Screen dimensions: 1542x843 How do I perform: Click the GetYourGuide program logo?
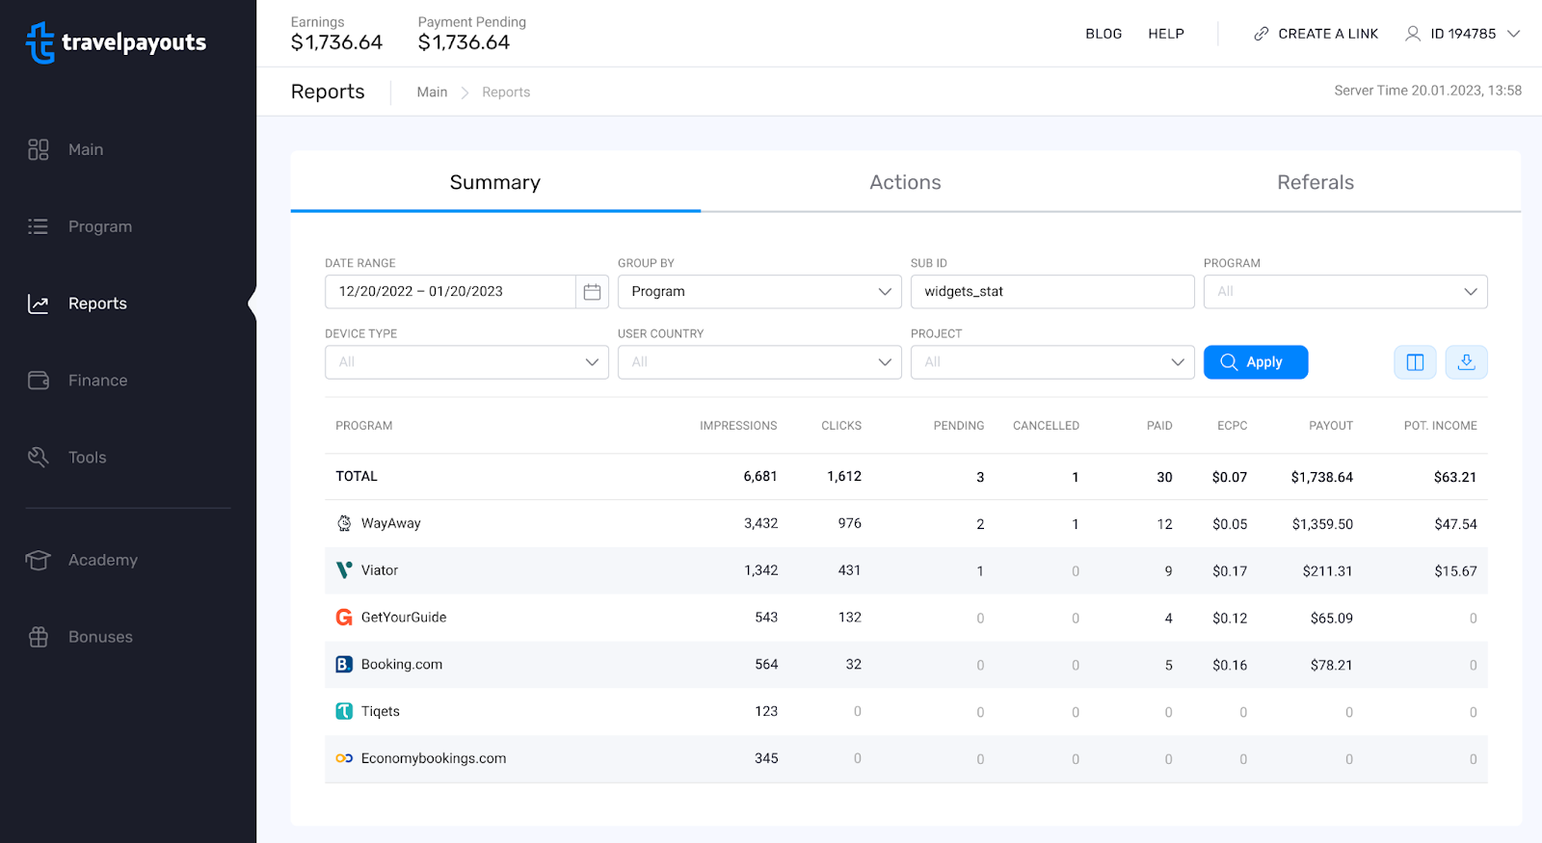click(344, 618)
